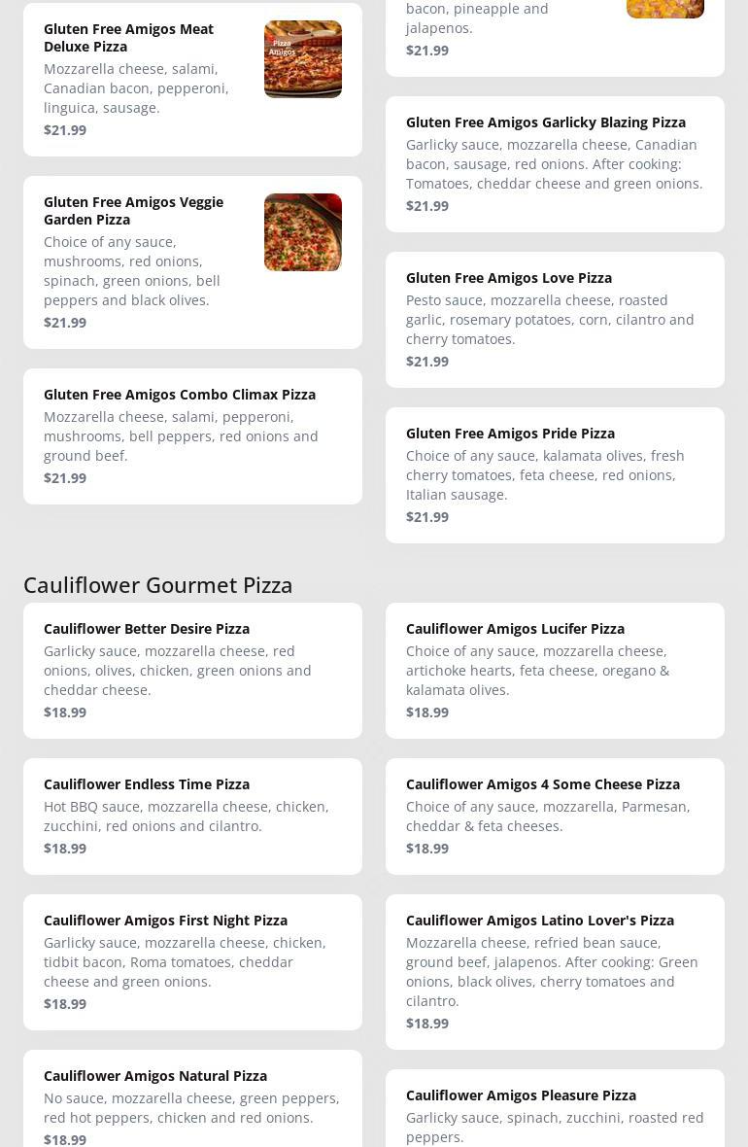Select Gluten Free Amigos Garlicky Blazing Pizza
Viewport: 748px width, 1147px height.
[x=546, y=122]
